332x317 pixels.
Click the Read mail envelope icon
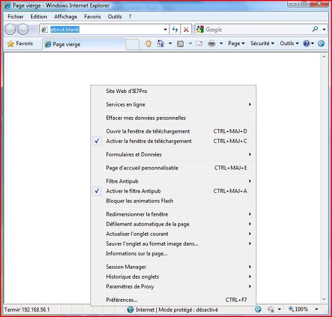(x=199, y=44)
